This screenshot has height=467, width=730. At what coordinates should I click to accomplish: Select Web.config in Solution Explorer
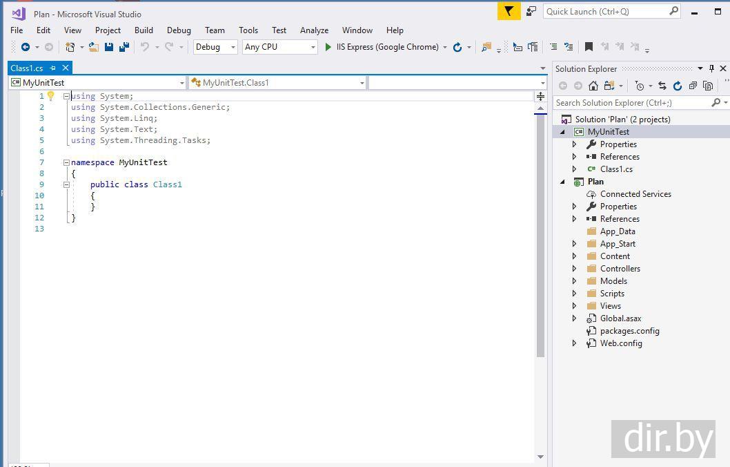tap(620, 343)
